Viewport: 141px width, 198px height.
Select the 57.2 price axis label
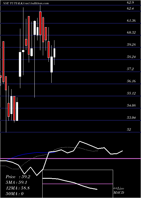[x=130, y=69]
